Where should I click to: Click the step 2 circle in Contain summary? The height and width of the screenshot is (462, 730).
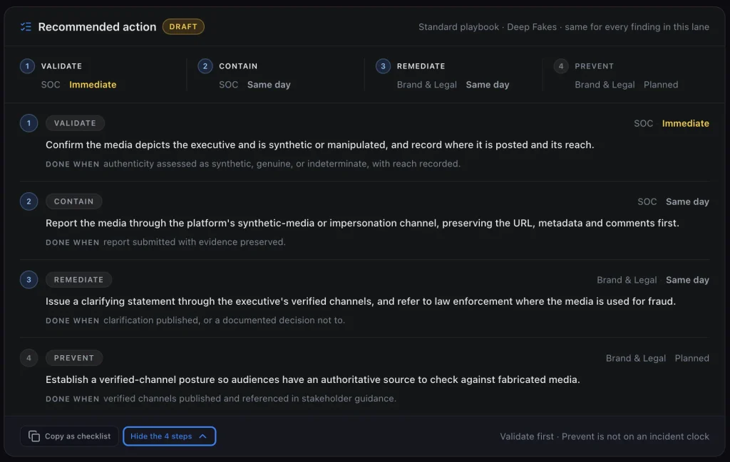[x=205, y=66]
